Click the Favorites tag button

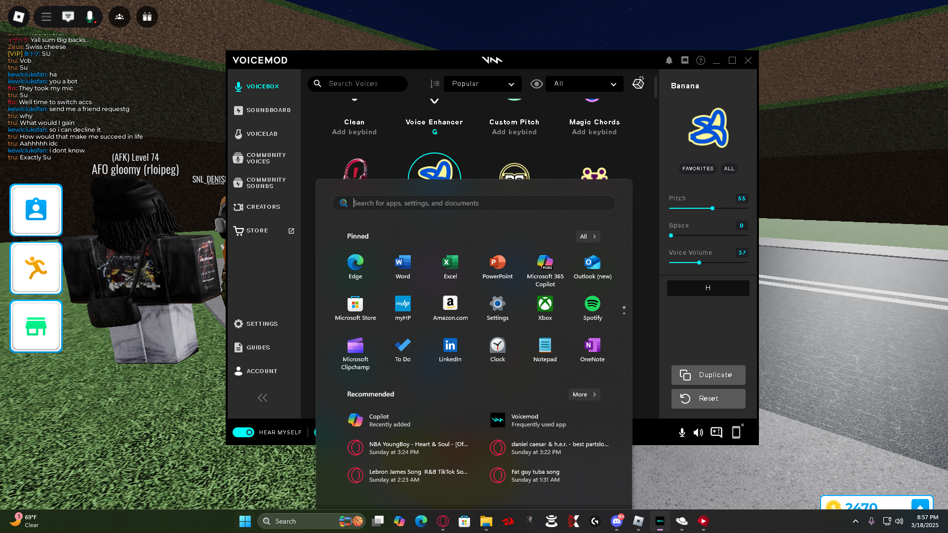(x=698, y=169)
